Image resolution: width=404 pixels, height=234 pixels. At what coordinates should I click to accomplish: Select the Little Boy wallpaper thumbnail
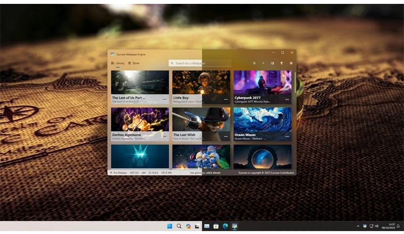(x=201, y=83)
